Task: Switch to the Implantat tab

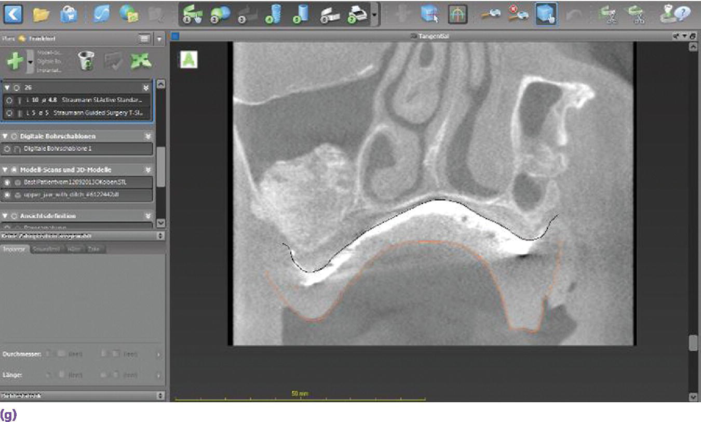Action: pos(15,249)
